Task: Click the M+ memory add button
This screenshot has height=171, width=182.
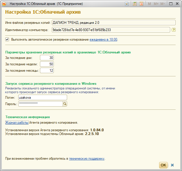Action: click(156, 4)
